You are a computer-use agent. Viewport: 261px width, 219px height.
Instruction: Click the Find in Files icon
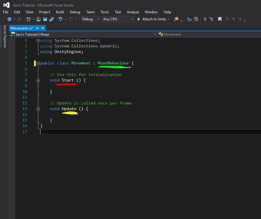tap(176, 19)
